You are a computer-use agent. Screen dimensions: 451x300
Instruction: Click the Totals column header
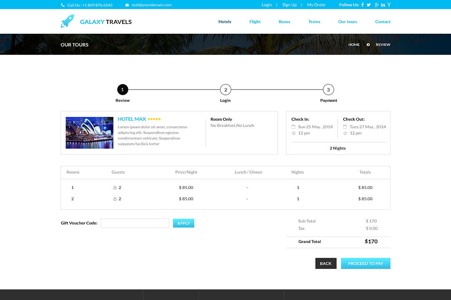tap(365, 172)
